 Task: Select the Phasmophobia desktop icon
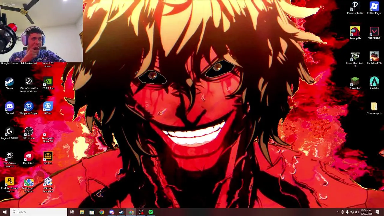355,8
